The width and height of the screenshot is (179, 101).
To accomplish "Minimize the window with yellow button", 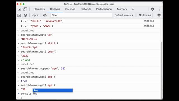I will tap(20, 4).
